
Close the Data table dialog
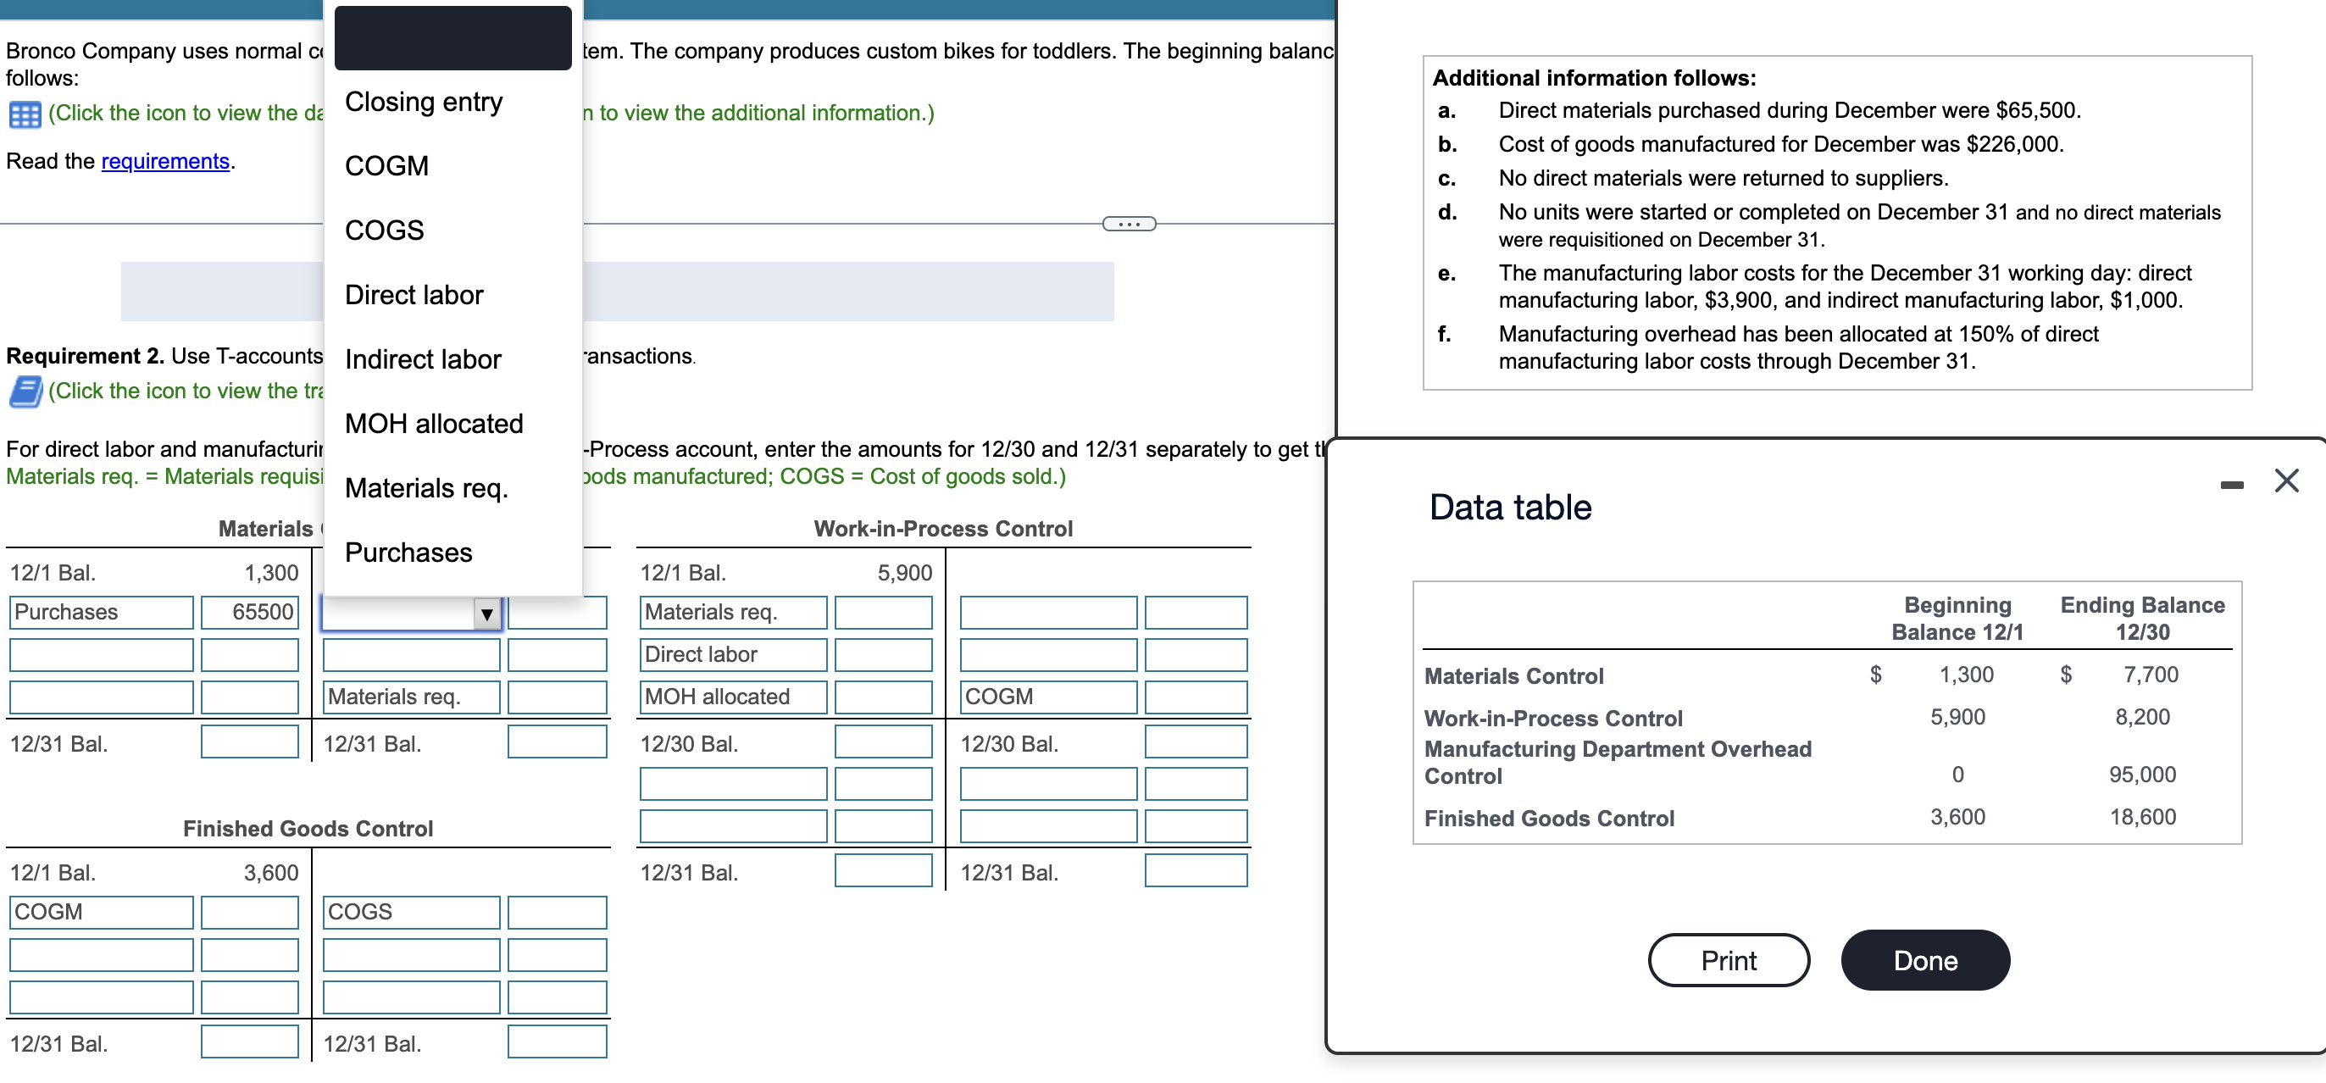click(x=2285, y=480)
